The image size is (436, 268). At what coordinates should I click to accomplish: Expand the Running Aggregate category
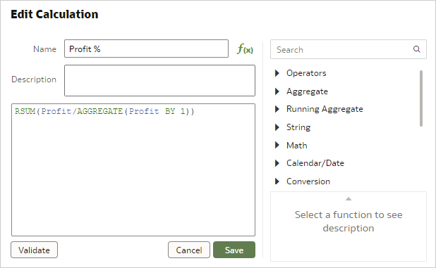(x=277, y=109)
